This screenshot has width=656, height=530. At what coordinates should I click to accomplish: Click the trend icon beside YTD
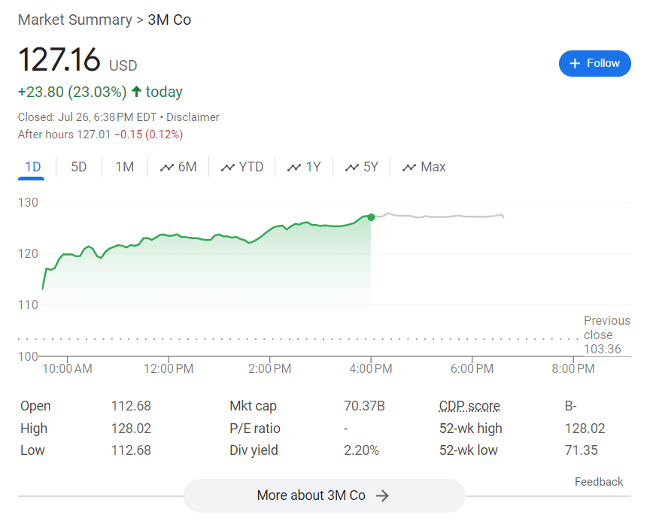click(228, 167)
